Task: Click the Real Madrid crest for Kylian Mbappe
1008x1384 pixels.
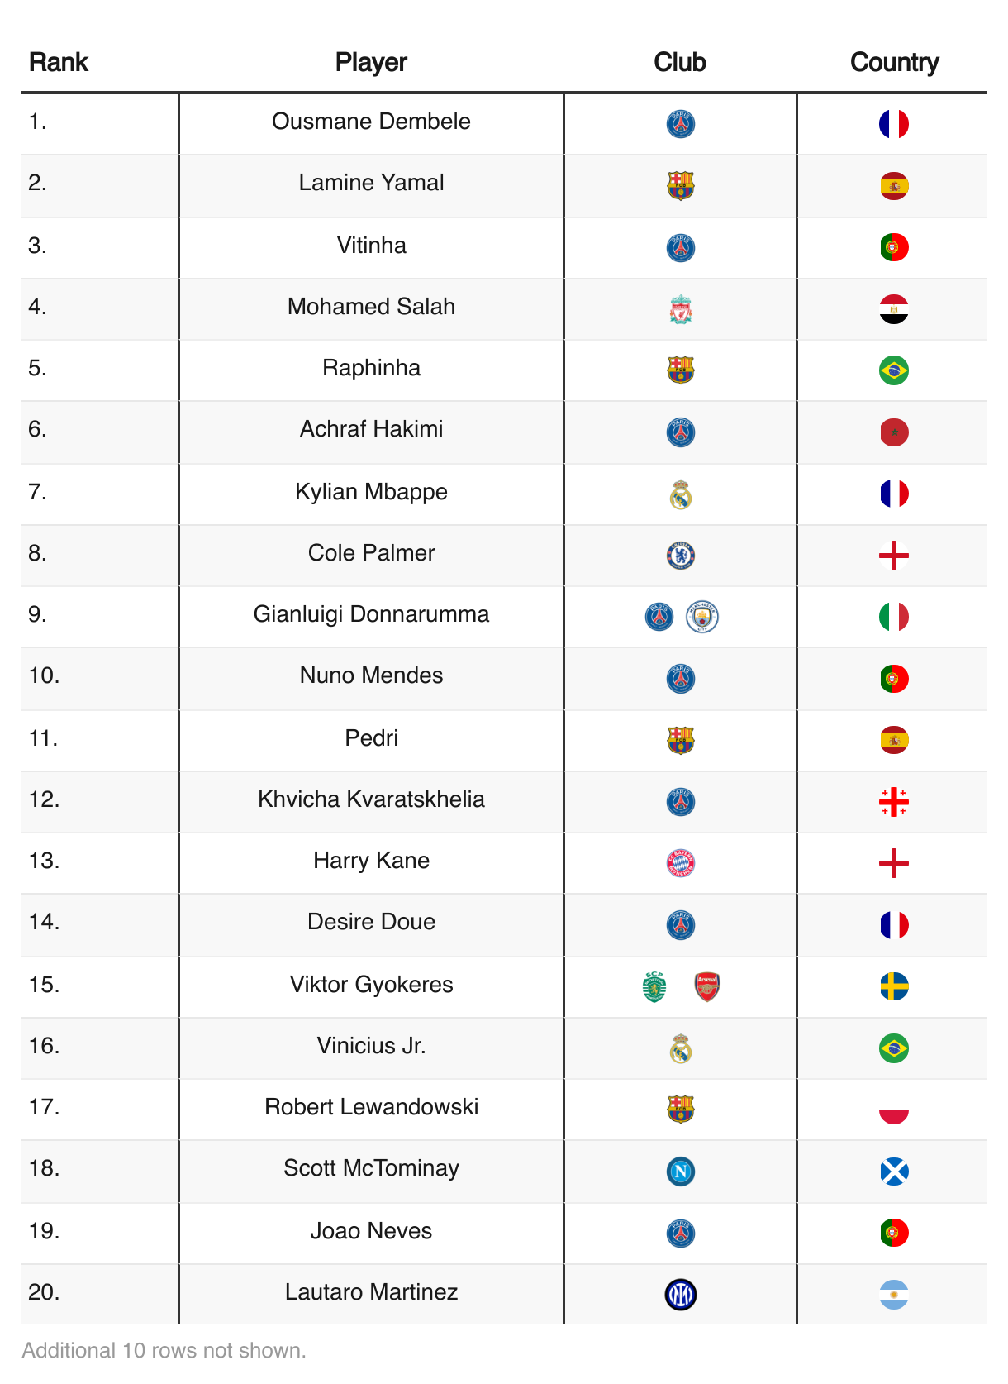Action: (680, 494)
